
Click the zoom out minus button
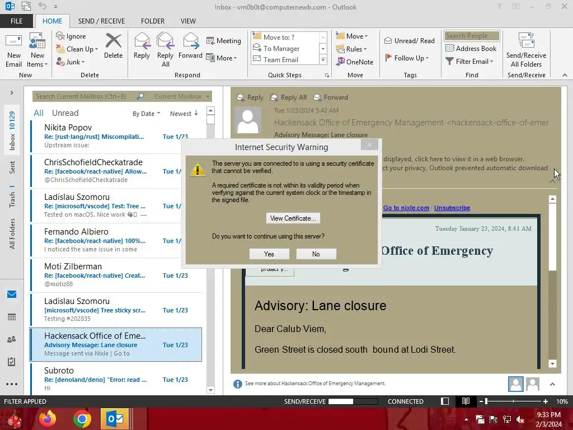(x=481, y=401)
